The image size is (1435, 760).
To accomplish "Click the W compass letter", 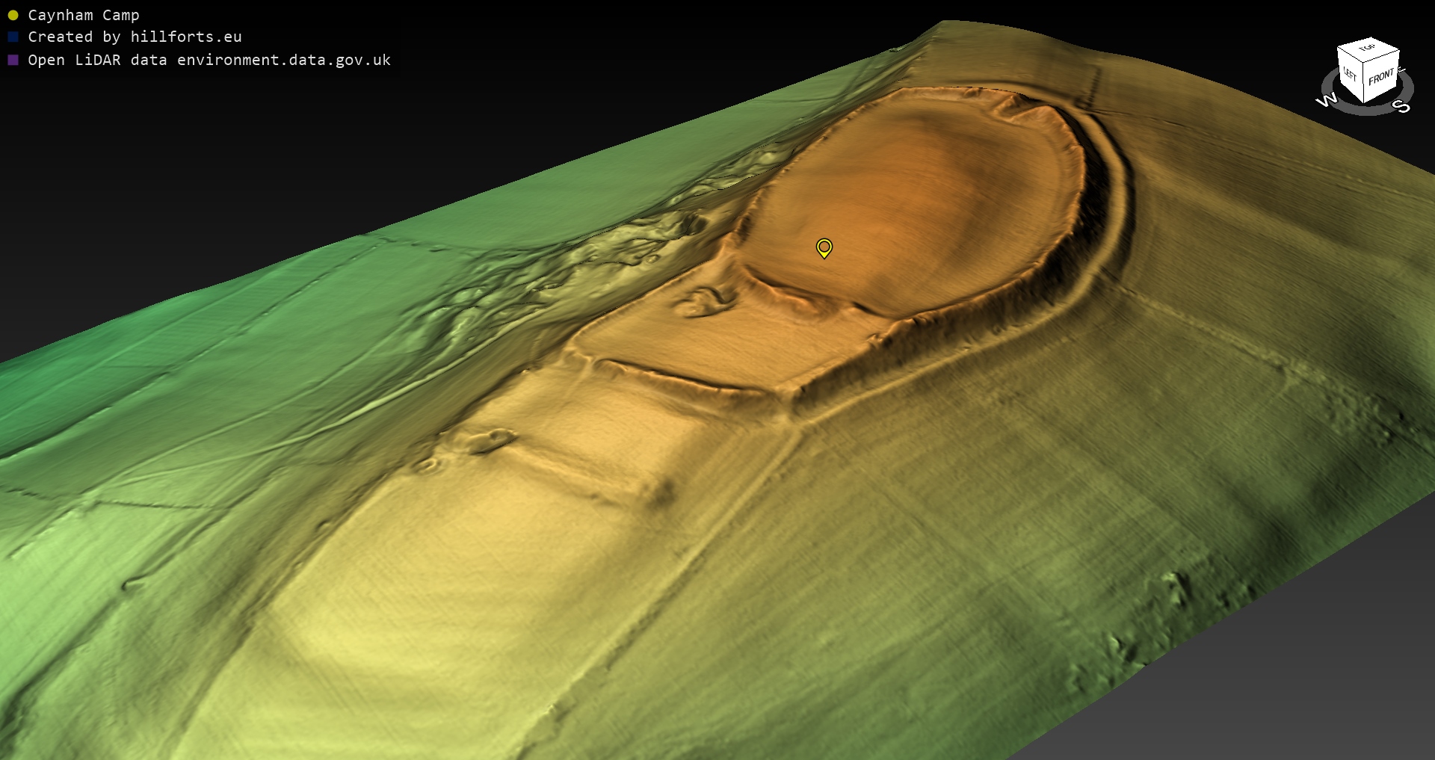I will point(1327,100).
